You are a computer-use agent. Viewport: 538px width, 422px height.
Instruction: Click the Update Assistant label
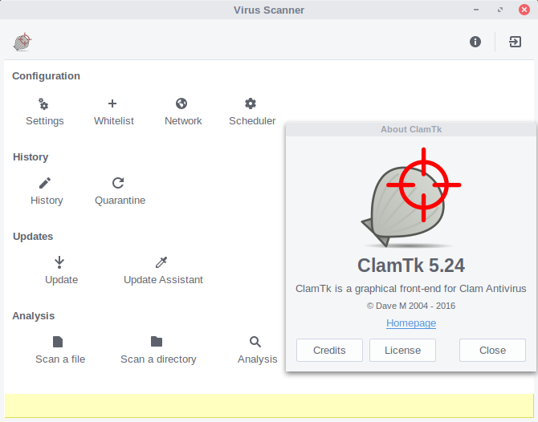tap(163, 280)
